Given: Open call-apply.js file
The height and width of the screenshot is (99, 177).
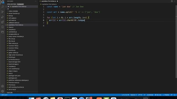Looking at the screenshot, I should coord(12,18).
